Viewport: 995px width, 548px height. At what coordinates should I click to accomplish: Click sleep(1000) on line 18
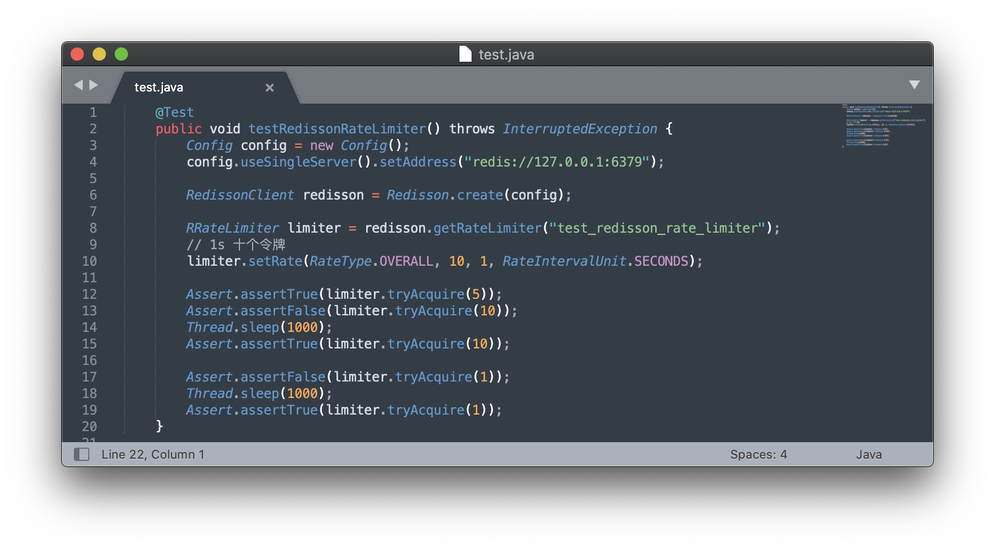pos(283,394)
